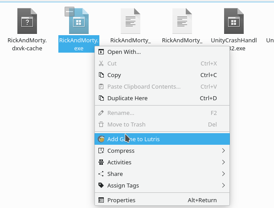Screen dimensions: 274x208
Task: Click the RickAndMorty.dxvk-cache file icon
Action: tap(27, 21)
